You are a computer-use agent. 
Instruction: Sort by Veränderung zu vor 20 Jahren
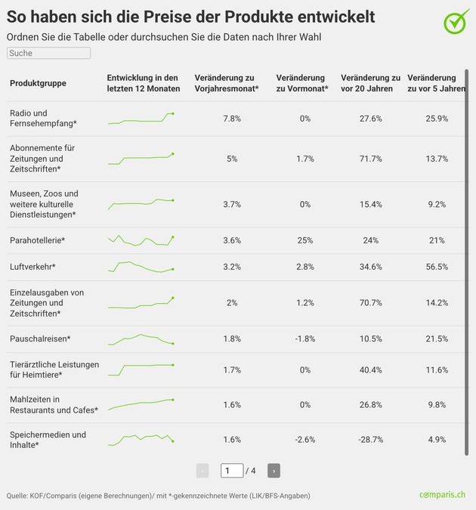(370, 83)
